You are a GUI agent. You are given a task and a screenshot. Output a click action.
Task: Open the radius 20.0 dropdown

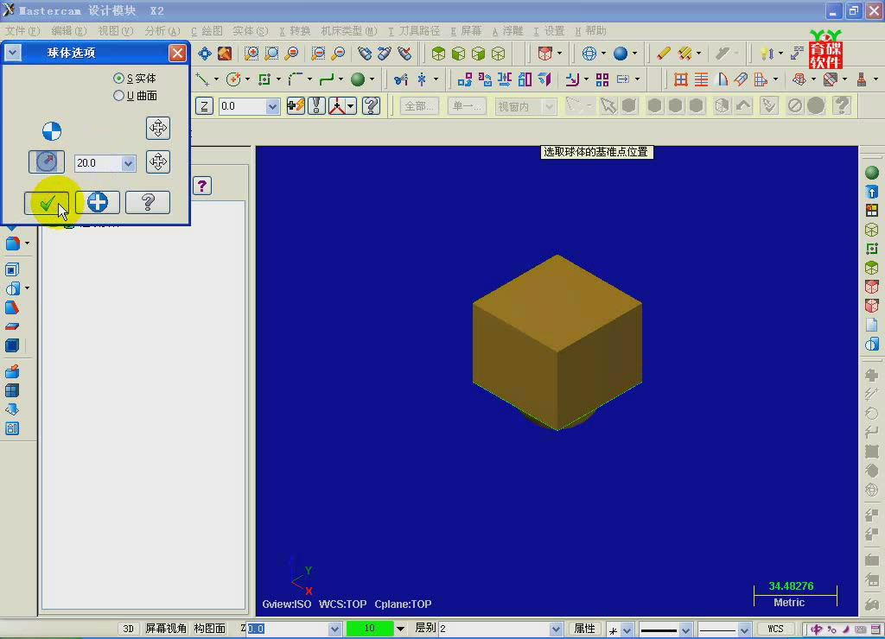[128, 163]
